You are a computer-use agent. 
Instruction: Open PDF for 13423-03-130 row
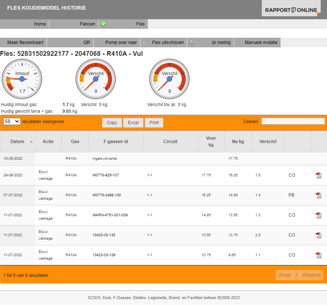click(x=319, y=235)
